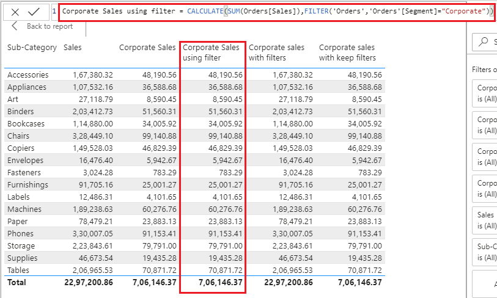Expand the Sub-Category filter card
This screenshot has width=497, height=298.
click(x=486, y=252)
